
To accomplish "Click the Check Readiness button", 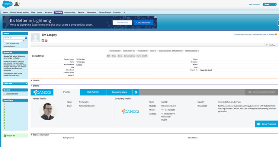I will point(144,22).
